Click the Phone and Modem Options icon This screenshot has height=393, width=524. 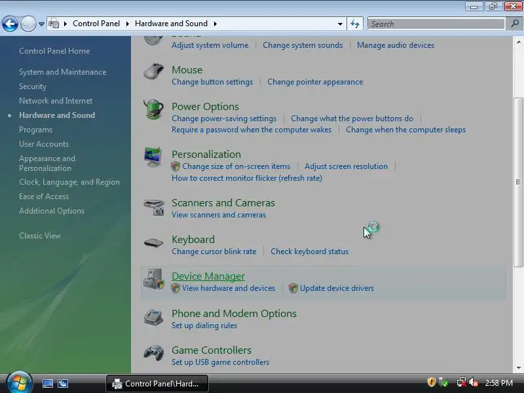[x=153, y=317]
